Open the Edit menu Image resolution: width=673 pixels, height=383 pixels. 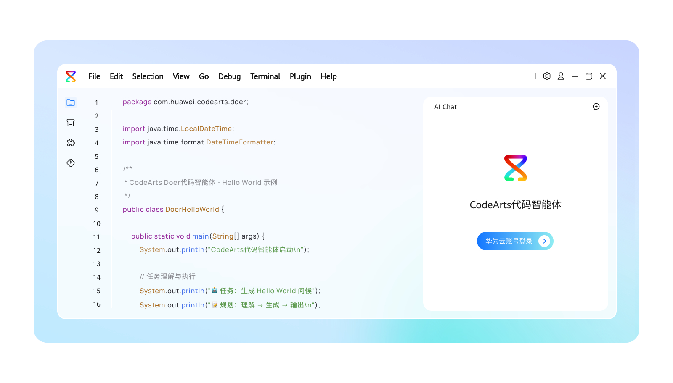116,76
